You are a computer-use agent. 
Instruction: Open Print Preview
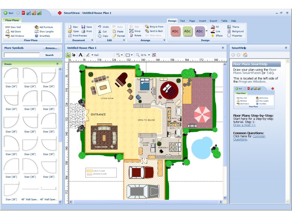tap(78, 36)
